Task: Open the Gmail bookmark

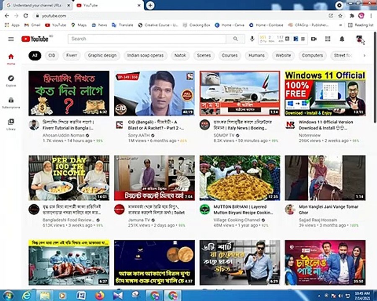Action: click(x=32, y=25)
